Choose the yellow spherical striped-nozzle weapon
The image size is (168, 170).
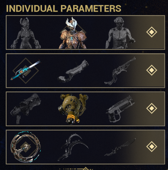coord(73,109)
